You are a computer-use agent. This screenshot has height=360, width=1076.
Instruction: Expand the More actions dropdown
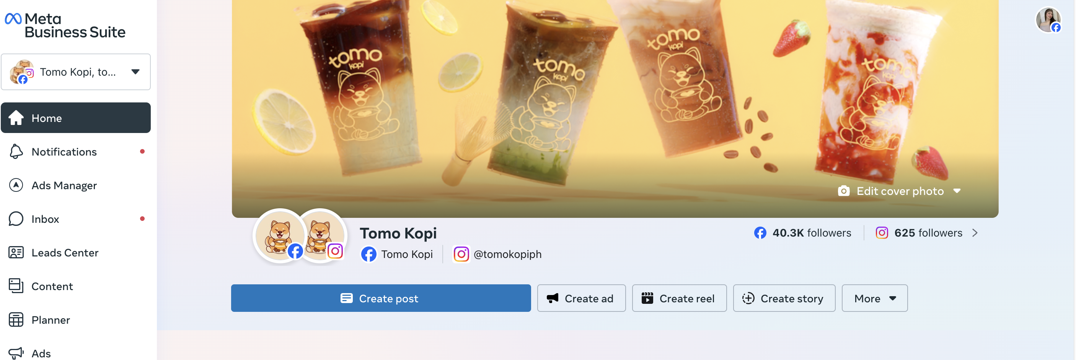[874, 298]
